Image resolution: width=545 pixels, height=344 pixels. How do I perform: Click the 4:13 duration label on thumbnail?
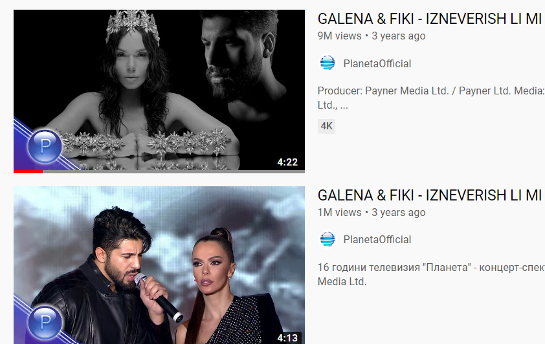click(x=287, y=338)
